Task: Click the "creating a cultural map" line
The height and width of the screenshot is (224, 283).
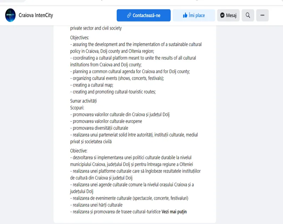Action: point(92,85)
